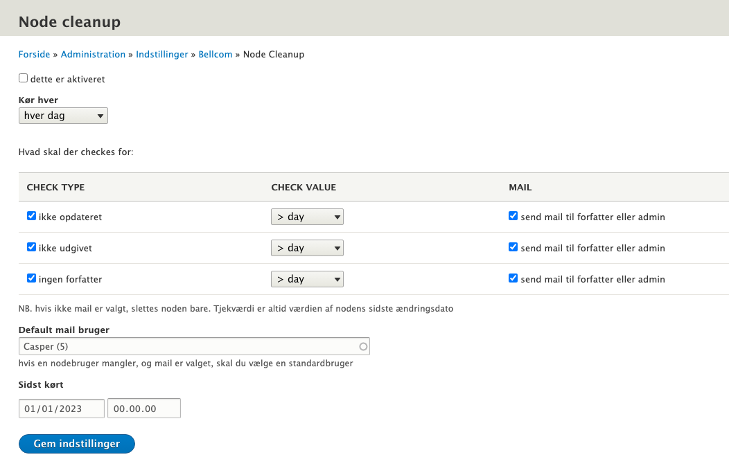Image resolution: width=729 pixels, height=475 pixels.
Task: Go to 'Forside' breadcrumb link
Action: tap(34, 54)
